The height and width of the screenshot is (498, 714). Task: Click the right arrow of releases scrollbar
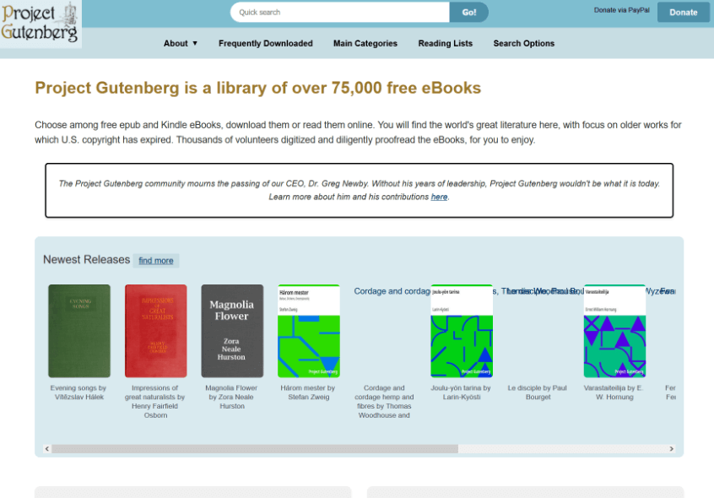click(x=672, y=449)
